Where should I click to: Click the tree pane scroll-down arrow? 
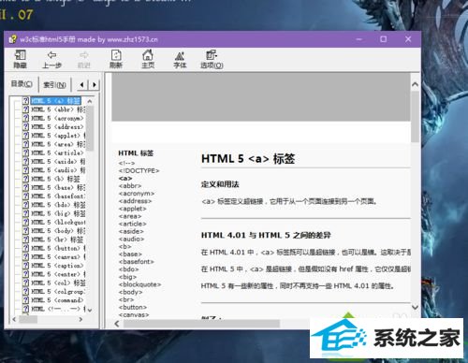(x=90, y=310)
